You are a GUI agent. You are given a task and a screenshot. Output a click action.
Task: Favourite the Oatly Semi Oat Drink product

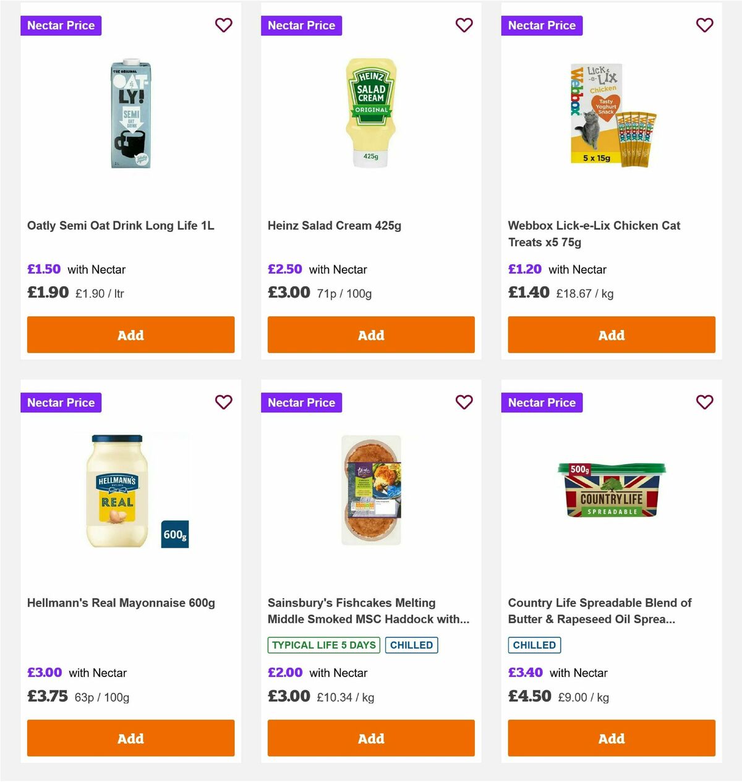pos(224,25)
